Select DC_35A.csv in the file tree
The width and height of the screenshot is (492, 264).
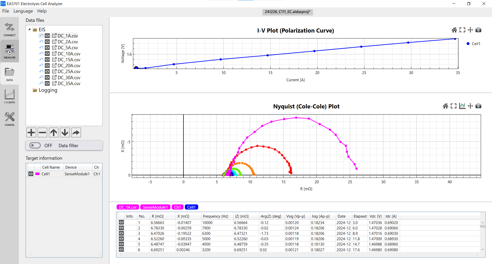69,84
